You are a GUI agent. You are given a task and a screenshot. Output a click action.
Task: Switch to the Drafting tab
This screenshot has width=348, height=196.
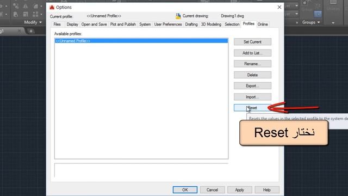click(191, 24)
